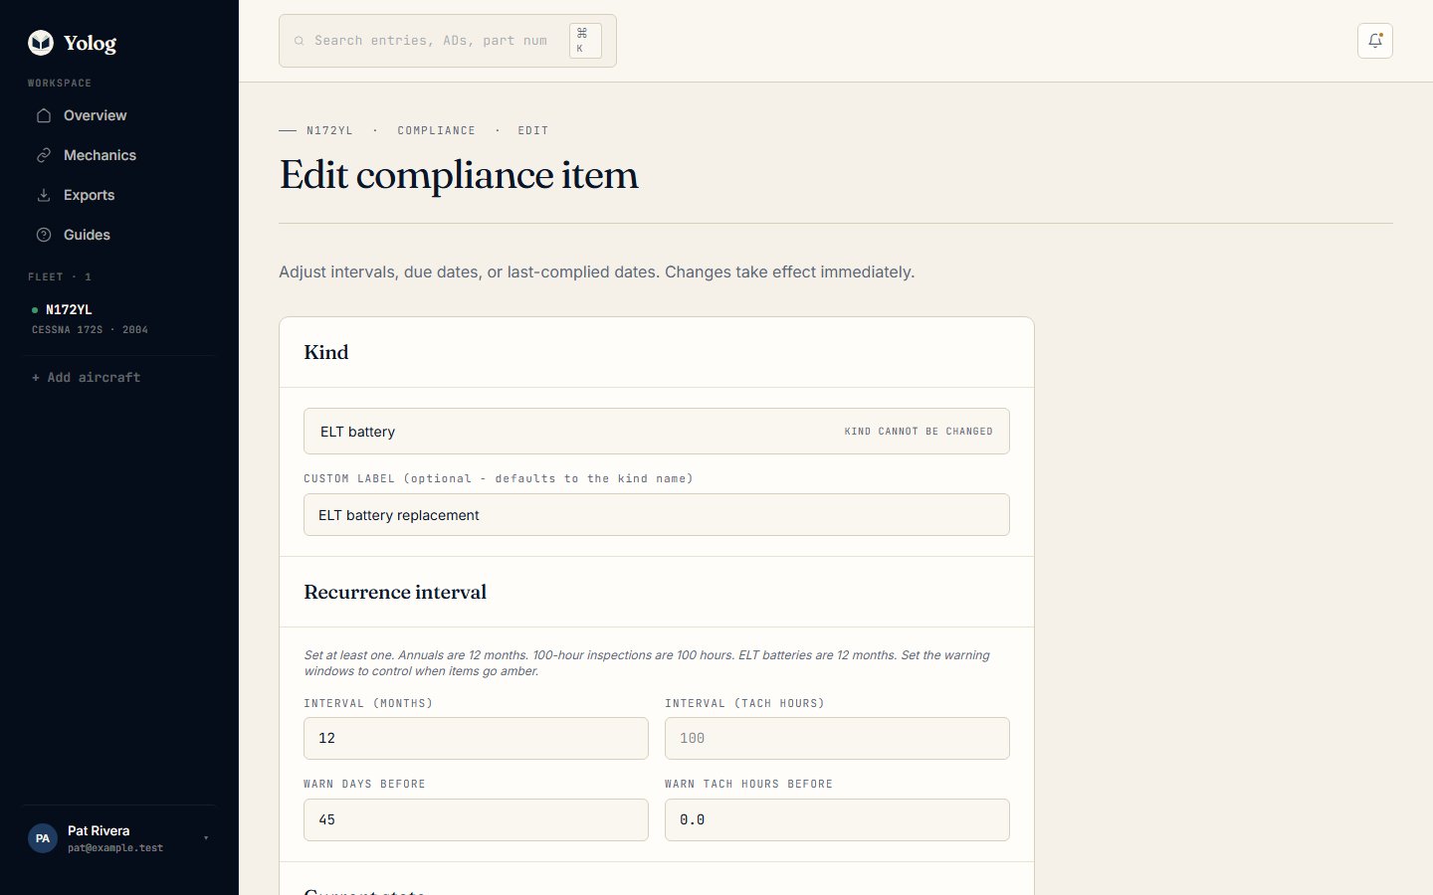
Task: Open the notifications bell
Action: click(1375, 41)
